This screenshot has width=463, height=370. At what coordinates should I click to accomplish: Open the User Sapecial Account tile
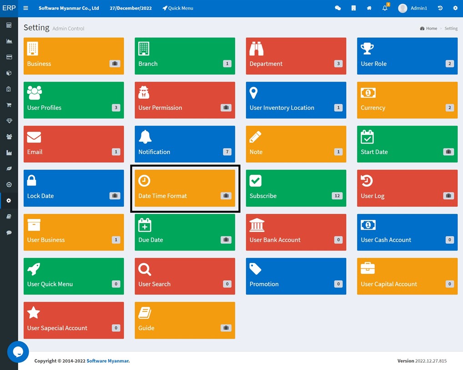(x=74, y=320)
